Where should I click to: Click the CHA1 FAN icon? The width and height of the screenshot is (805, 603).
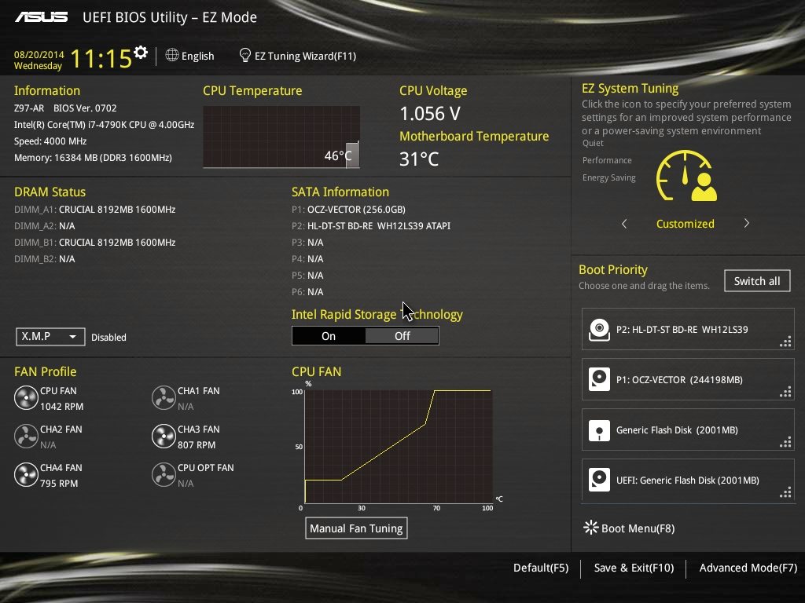click(x=164, y=398)
